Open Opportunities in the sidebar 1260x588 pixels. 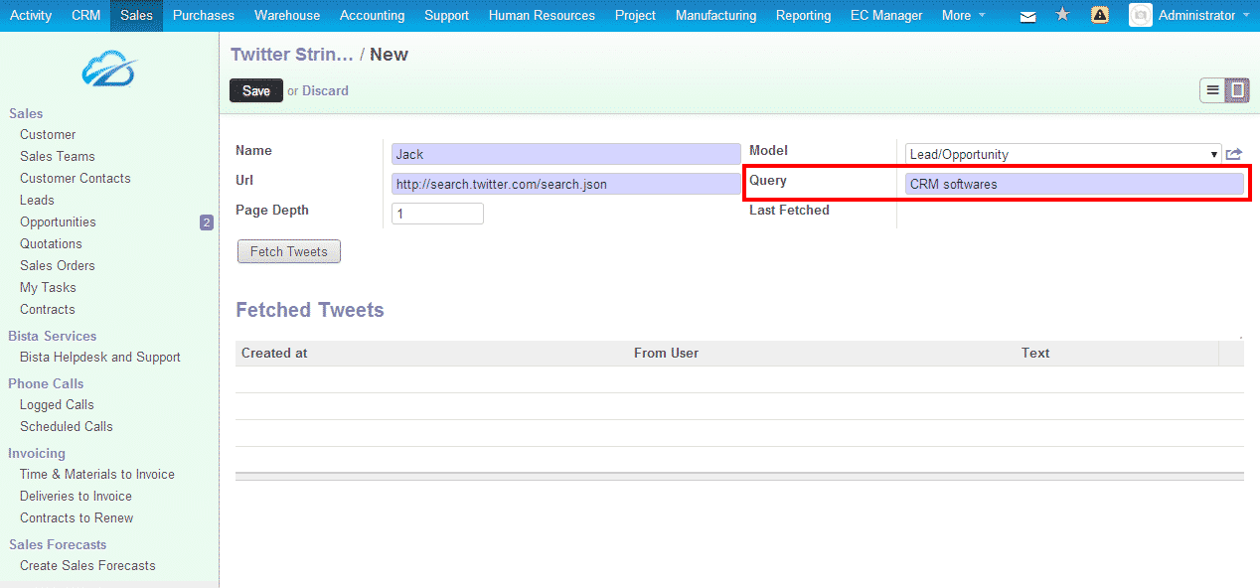(x=58, y=221)
